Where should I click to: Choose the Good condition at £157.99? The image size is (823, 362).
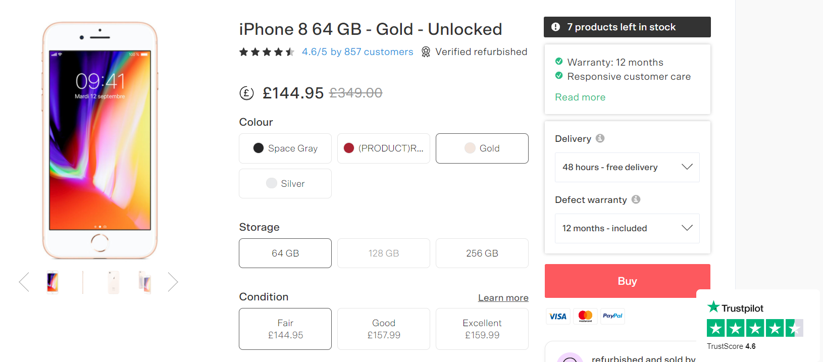pyautogui.click(x=384, y=329)
